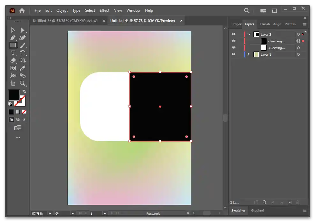Viewport: 315px width, 222px height.
Task: Click the Locate Object magnifier icon
Action: (x=264, y=202)
